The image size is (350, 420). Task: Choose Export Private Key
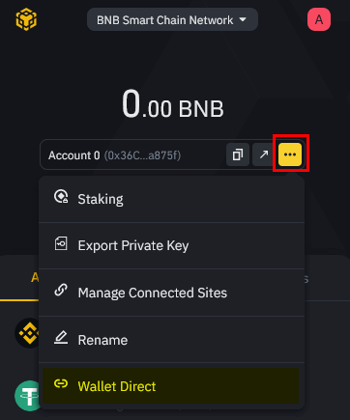[x=172, y=245]
